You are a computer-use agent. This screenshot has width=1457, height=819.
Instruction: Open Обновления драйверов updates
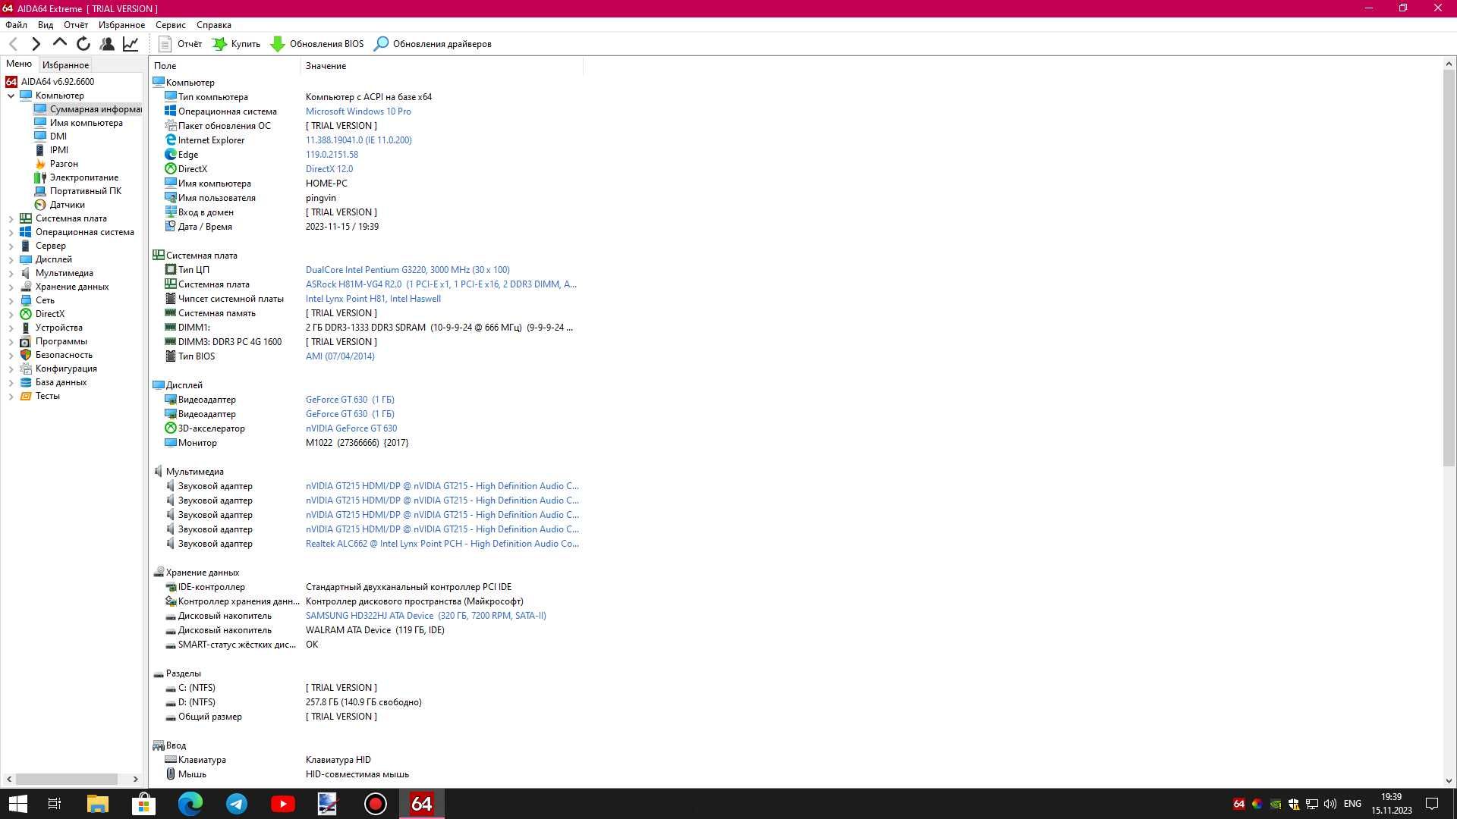coord(433,44)
